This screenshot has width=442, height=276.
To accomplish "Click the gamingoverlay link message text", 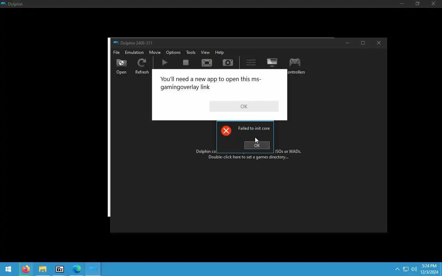I will click(x=211, y=83).
